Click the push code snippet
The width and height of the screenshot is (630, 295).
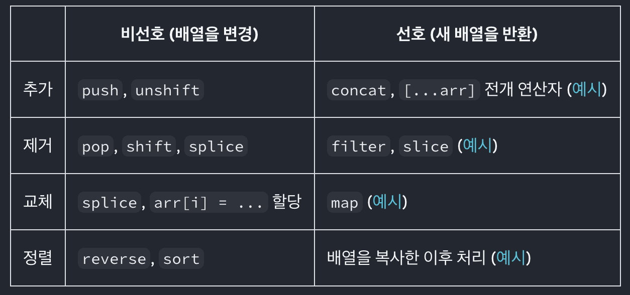click(x=100, y=90)
